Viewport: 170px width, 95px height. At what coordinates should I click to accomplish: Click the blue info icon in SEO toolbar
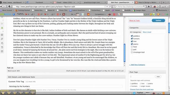point(14,14)
